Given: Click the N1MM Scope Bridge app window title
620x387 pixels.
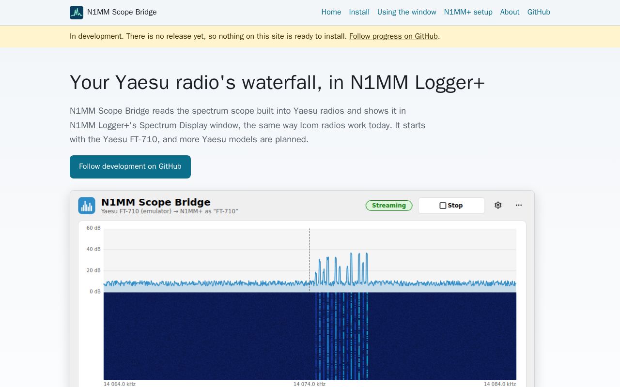Looking at the screenshot, I should 156,202.
